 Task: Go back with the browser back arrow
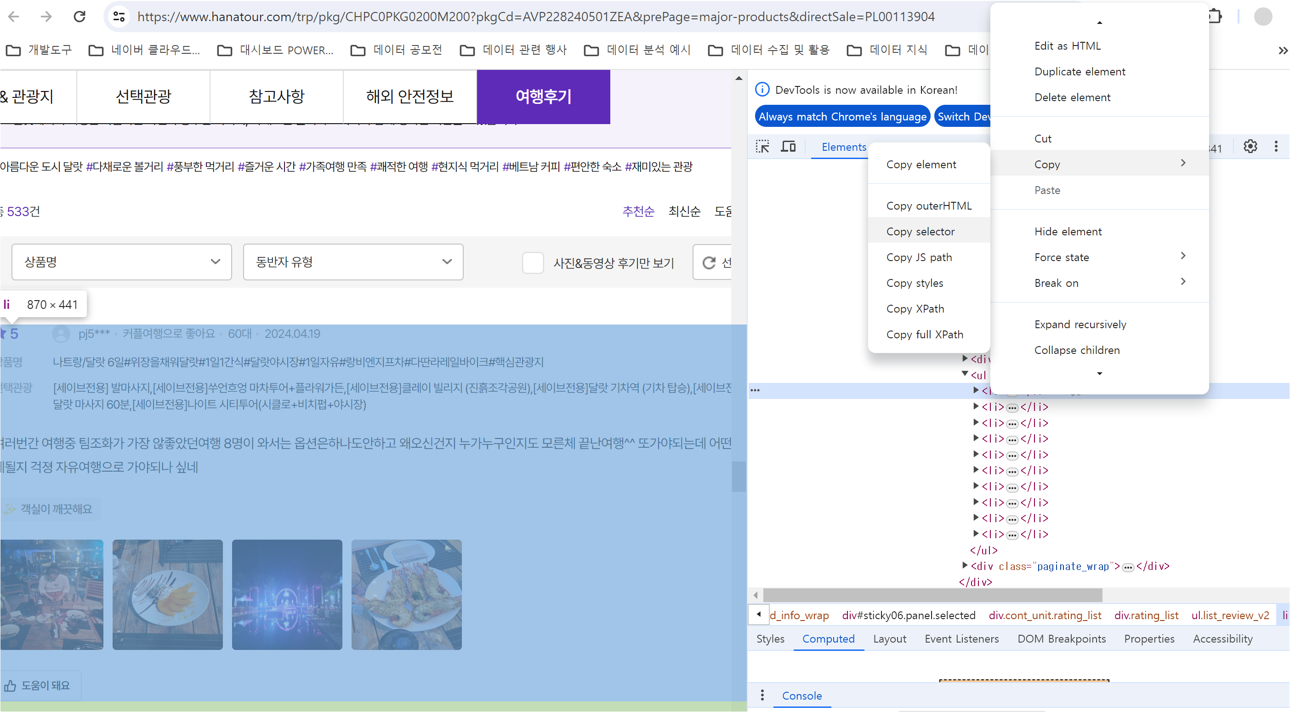coord(13,17)
